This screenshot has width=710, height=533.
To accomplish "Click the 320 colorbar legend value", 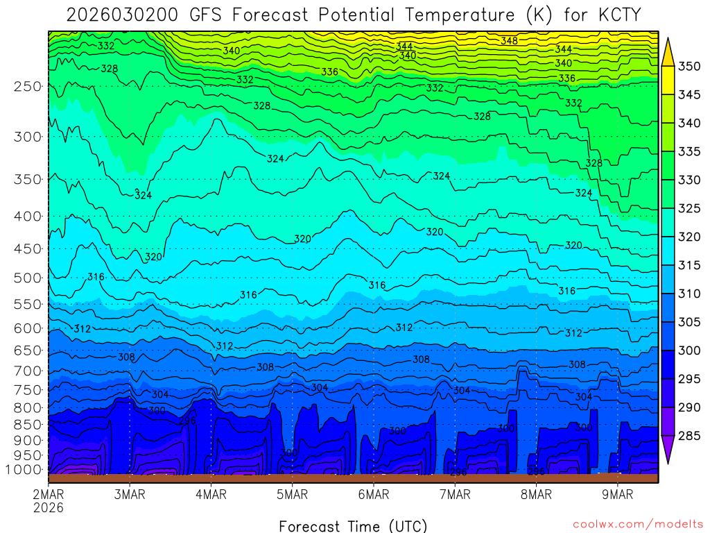I will pos(689,237).
